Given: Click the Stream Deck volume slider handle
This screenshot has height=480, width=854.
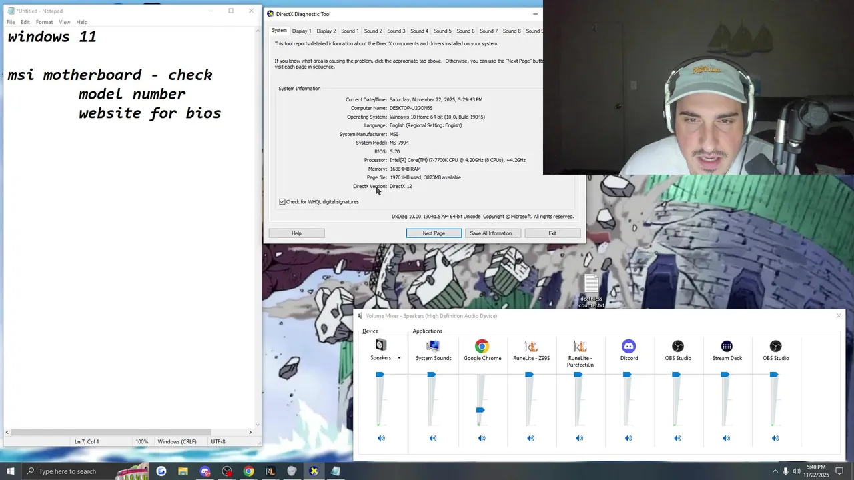Looking at the screenshot, I should pyautogui.click(x=725, y=375).
